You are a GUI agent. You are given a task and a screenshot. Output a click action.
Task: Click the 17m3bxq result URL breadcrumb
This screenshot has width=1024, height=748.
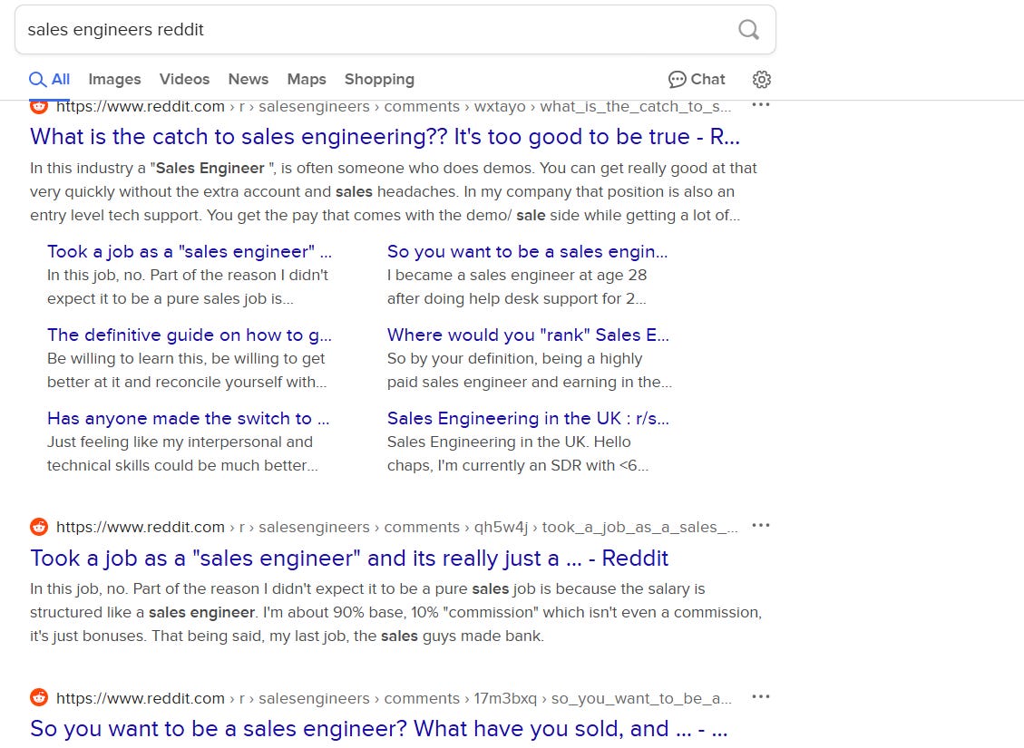click(x=394, y=698)
